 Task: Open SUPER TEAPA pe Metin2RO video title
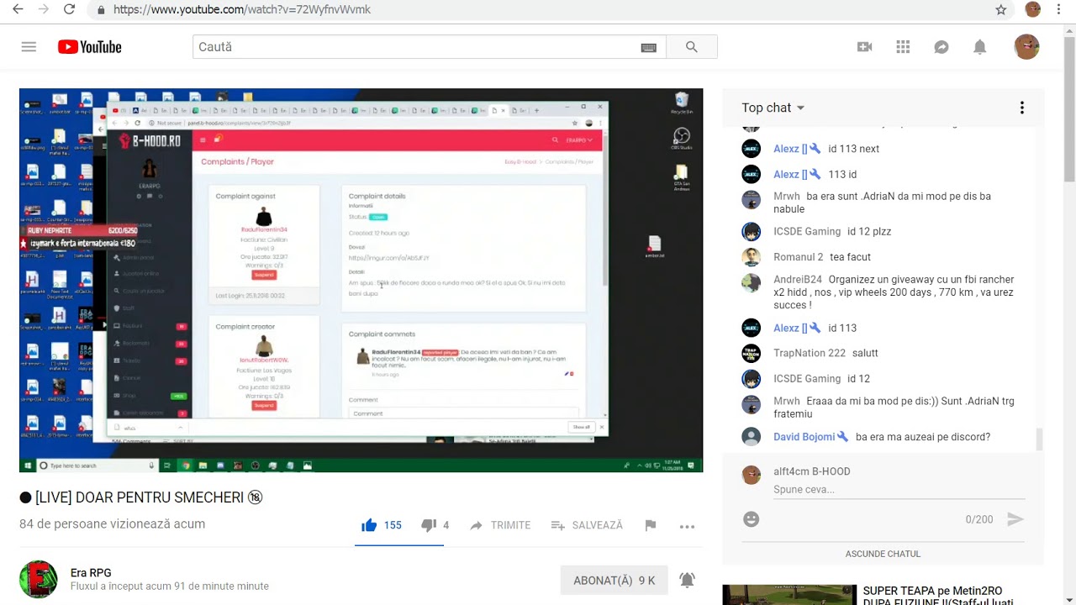[x=938, y=596]
